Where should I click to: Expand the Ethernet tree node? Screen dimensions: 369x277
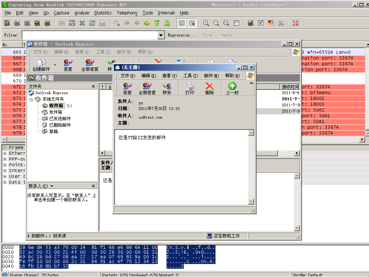(x=5, y=153)
